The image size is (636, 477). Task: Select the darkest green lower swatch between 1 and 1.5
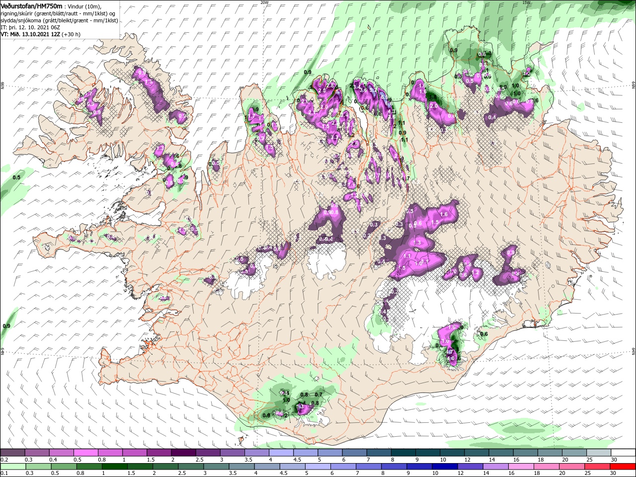click(x=115, y=467)
